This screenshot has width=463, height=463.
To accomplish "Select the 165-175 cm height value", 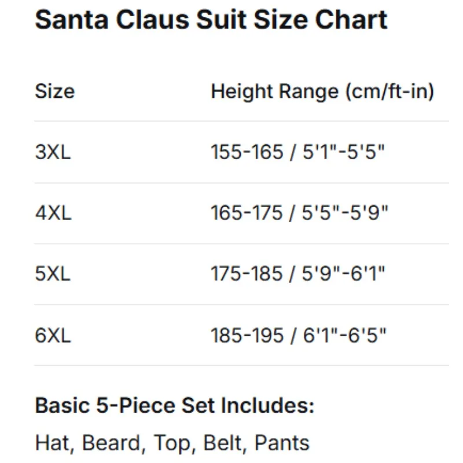I will click(x=247, y=213).
